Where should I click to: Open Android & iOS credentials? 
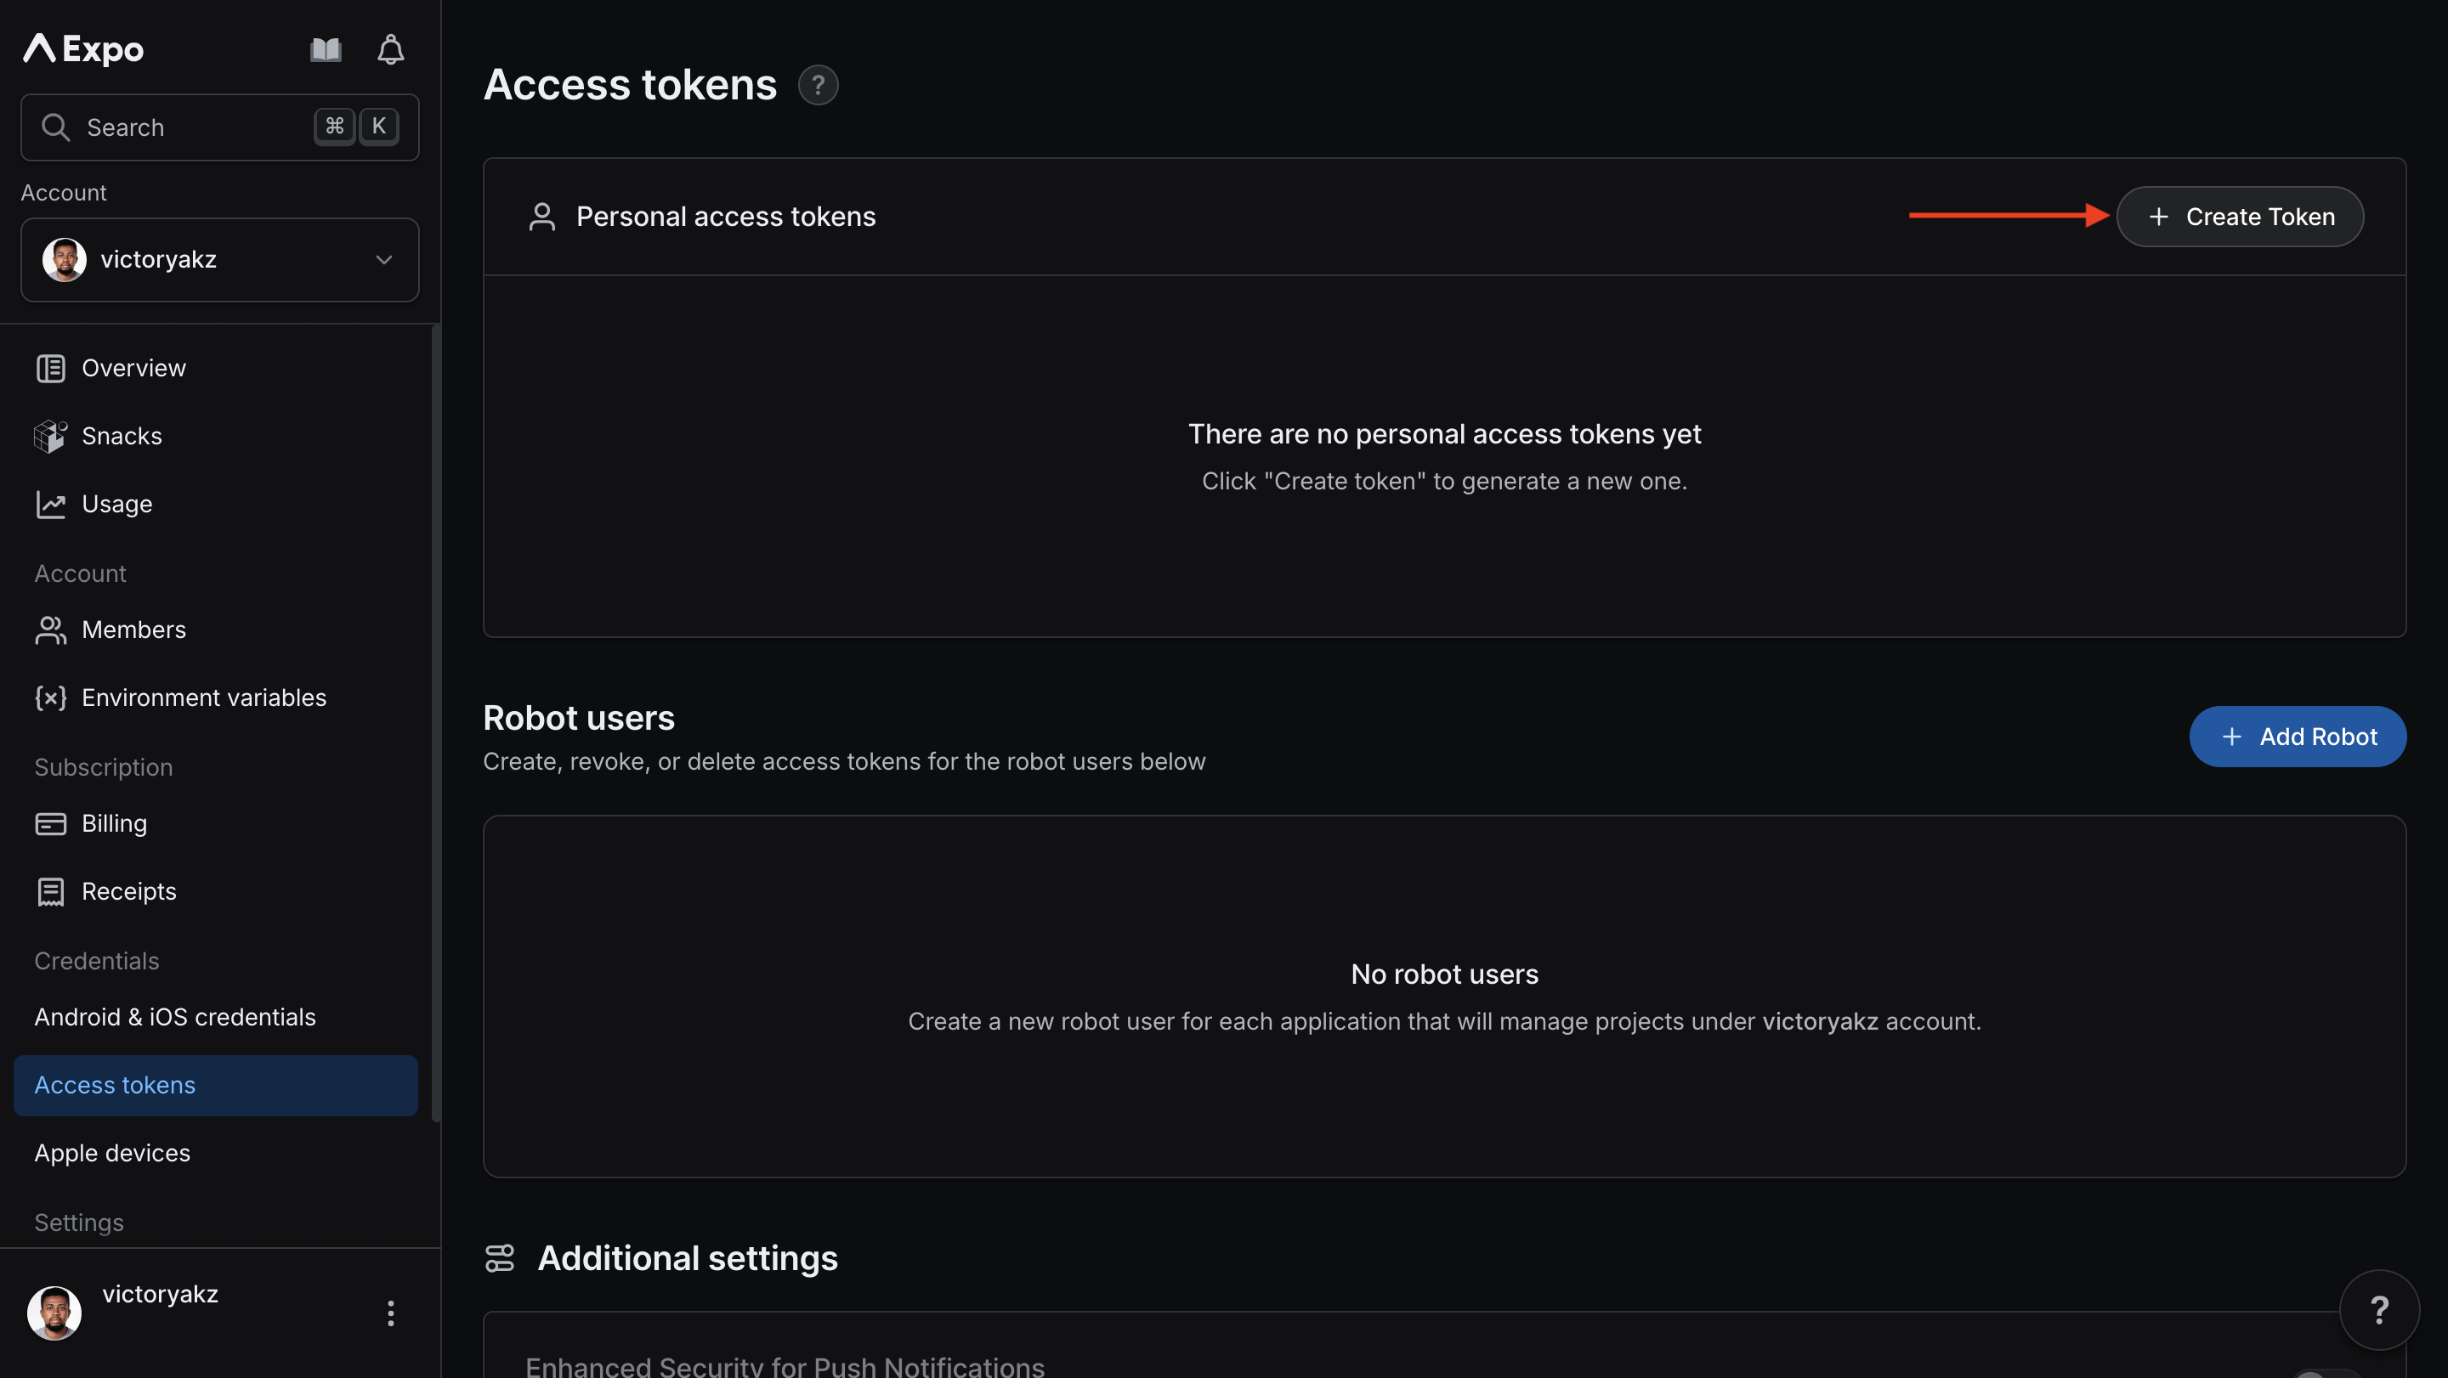tap(175, 1016)
